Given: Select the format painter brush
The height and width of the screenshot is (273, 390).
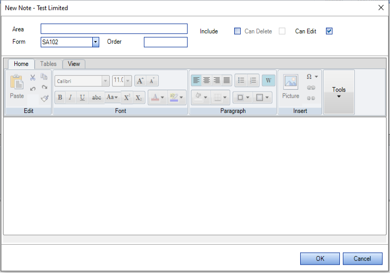Looking at the screenshot, I should (45, 99).
